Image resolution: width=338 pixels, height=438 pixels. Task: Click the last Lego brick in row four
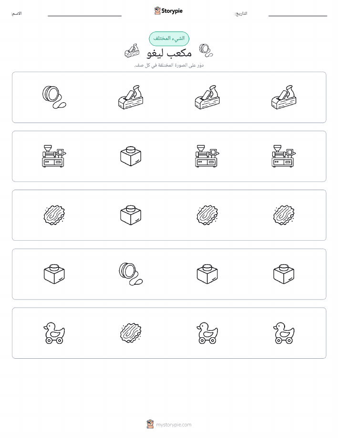click(284, 274)
